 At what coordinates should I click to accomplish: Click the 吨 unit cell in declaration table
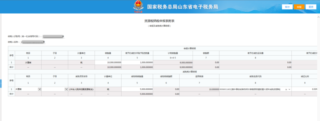[x=81, y=62]
